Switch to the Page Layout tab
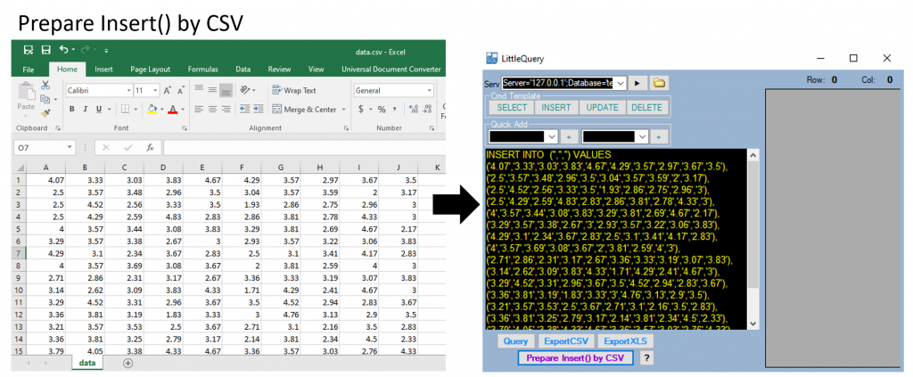This screenshot has height=377, width=913. (150, 70)
